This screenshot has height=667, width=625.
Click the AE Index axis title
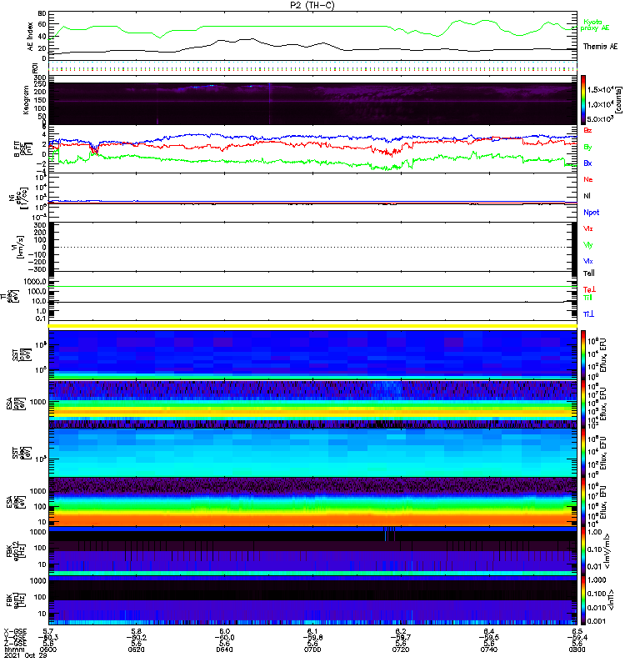tap(30, 37)
